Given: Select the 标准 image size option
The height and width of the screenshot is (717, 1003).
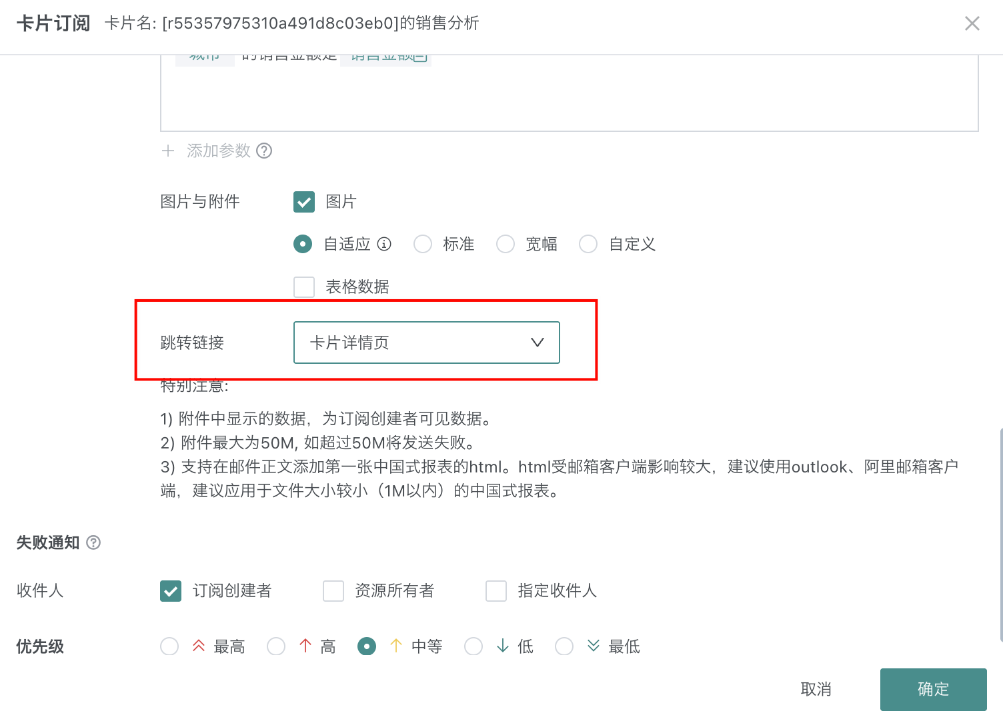Looking at the screenshot, I should click(x=423, y=245).
